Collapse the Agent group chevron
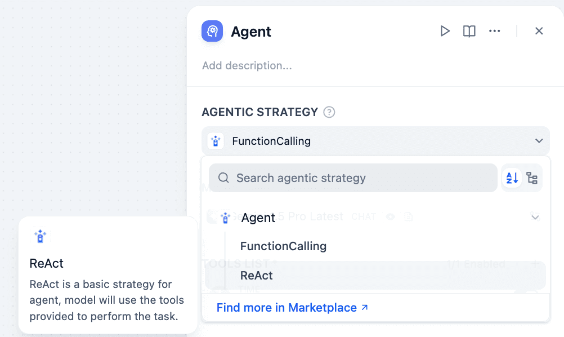This screenshot has width=564, height=337. tap(535, 218)
